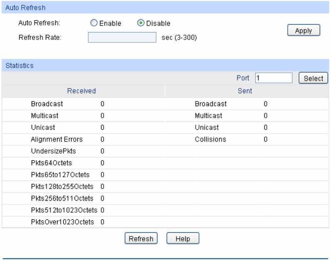Click the Multicast label under Sent
The width and height of the screenshot is (331, 261).
coord(208,115)
